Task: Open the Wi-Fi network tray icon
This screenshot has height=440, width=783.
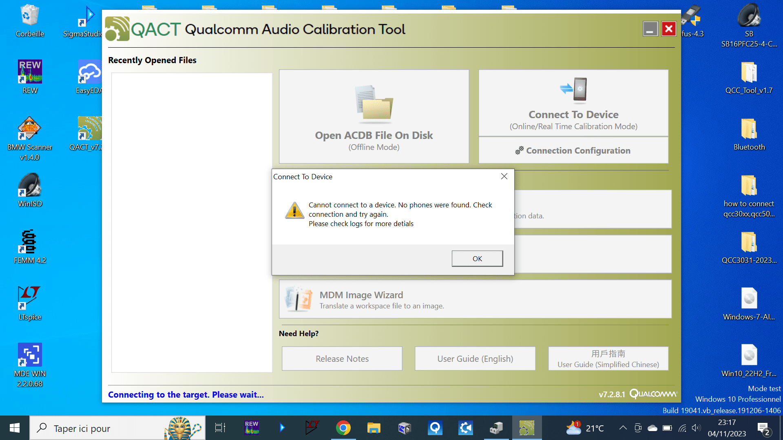Action: [x=682, y=428]
